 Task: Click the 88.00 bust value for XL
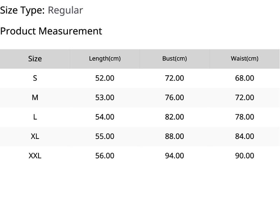pyautogui.click(x=174, y=137)
